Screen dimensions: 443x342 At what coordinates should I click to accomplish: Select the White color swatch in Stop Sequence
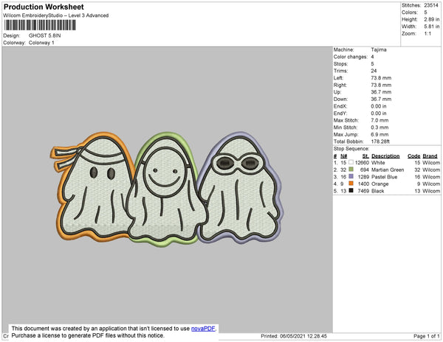point(350,163)
